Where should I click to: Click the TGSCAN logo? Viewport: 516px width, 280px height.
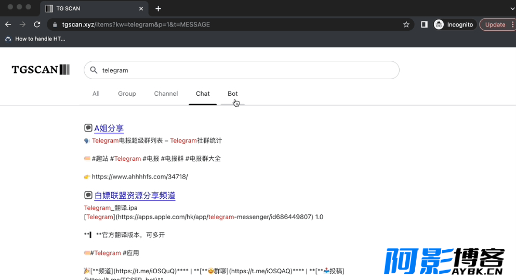[41, 70]
